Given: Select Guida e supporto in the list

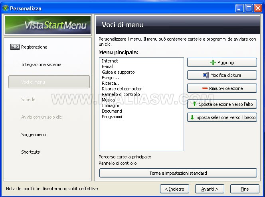Looking at the screenshot, I should coord(118,72).
